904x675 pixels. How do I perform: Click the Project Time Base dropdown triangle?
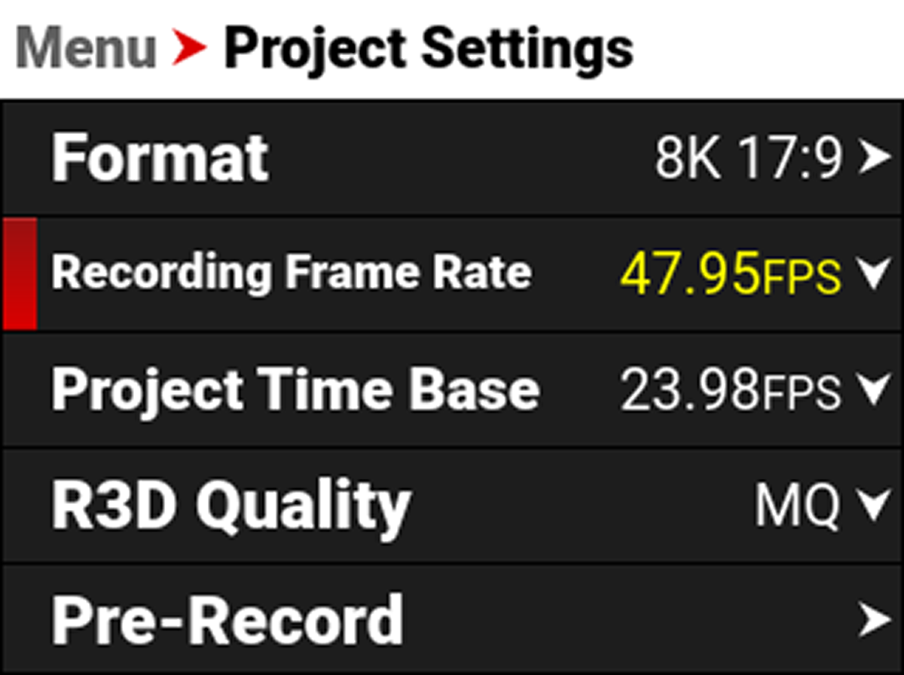874,389
